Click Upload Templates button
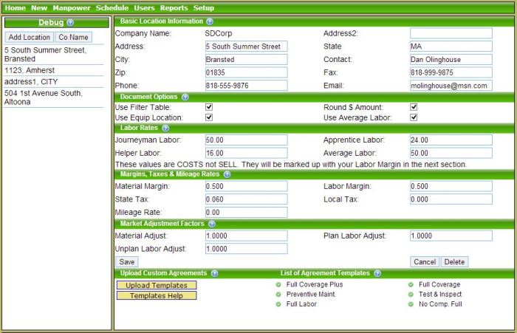 click(157, 285)
